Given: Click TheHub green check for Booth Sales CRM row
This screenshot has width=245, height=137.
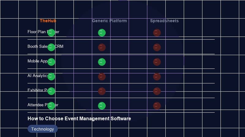Looking at the screenshot, I should coord(51,47).
